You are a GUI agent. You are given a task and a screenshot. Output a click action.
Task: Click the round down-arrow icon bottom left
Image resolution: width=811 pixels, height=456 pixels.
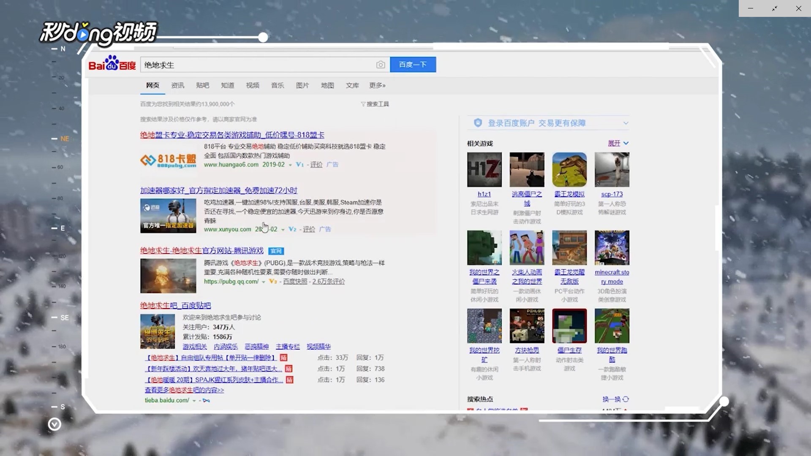coord(54,424)
